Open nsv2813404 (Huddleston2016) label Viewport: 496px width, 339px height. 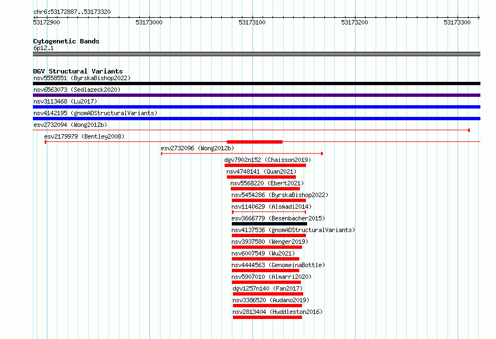coord(278,312)
